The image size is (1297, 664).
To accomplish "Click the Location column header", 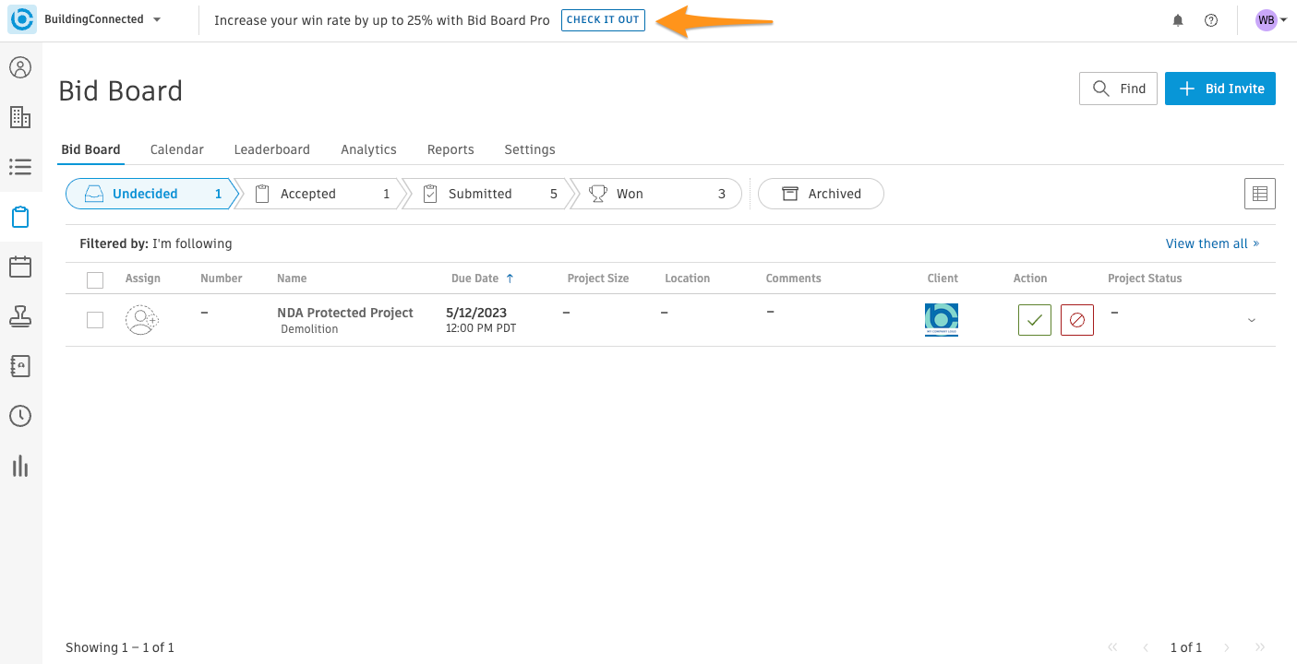I will click(688, 279).
